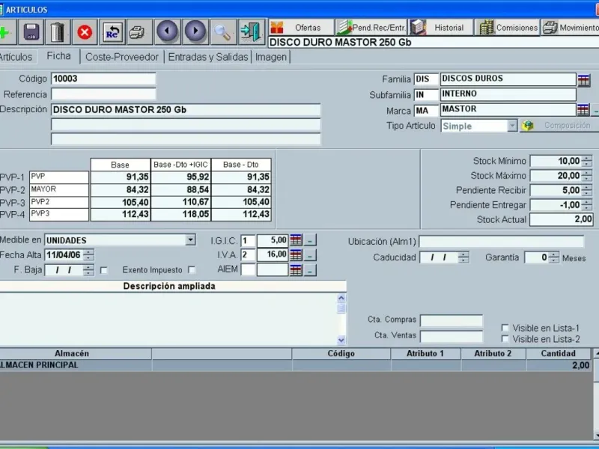Open Movimientos button
The image size is (599, 449).
[x=570, y=28]
